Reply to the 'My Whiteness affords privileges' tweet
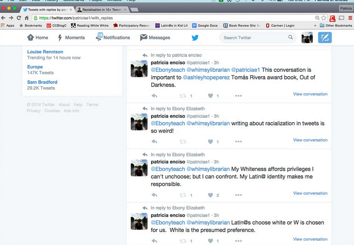The width and height of the screenshot is (354, 245). tap(154, 195)
